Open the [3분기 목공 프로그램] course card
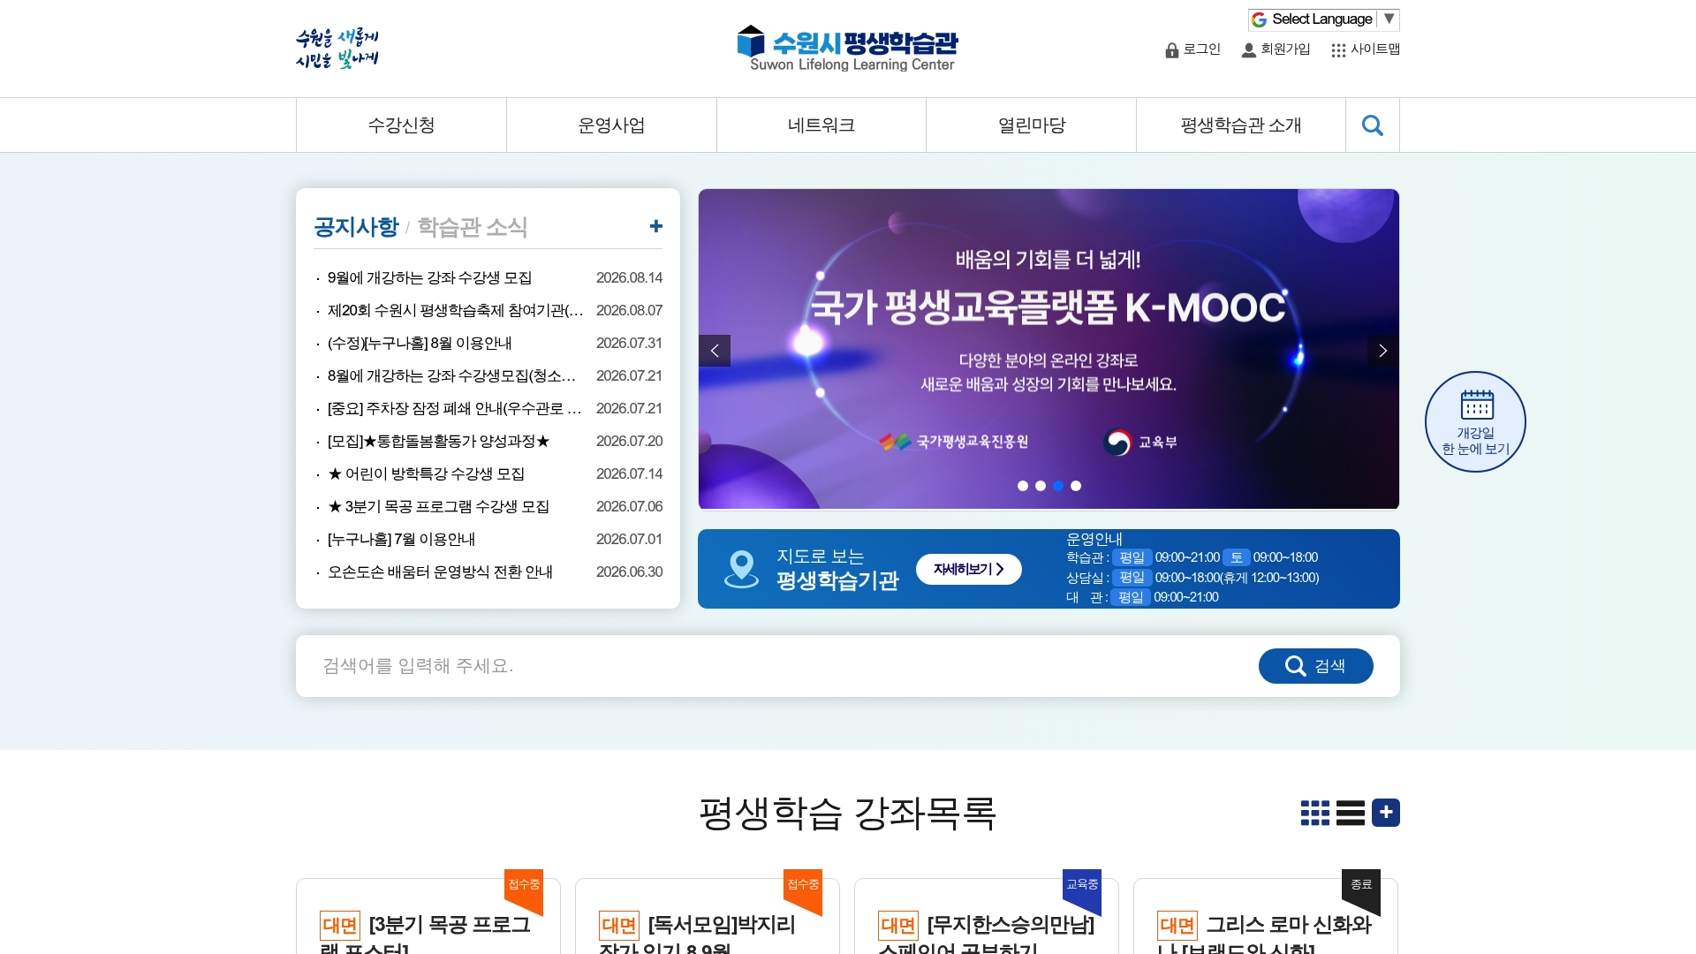Image resolution: width=1696 pixels, height=954 pixels. coord(428,917)
